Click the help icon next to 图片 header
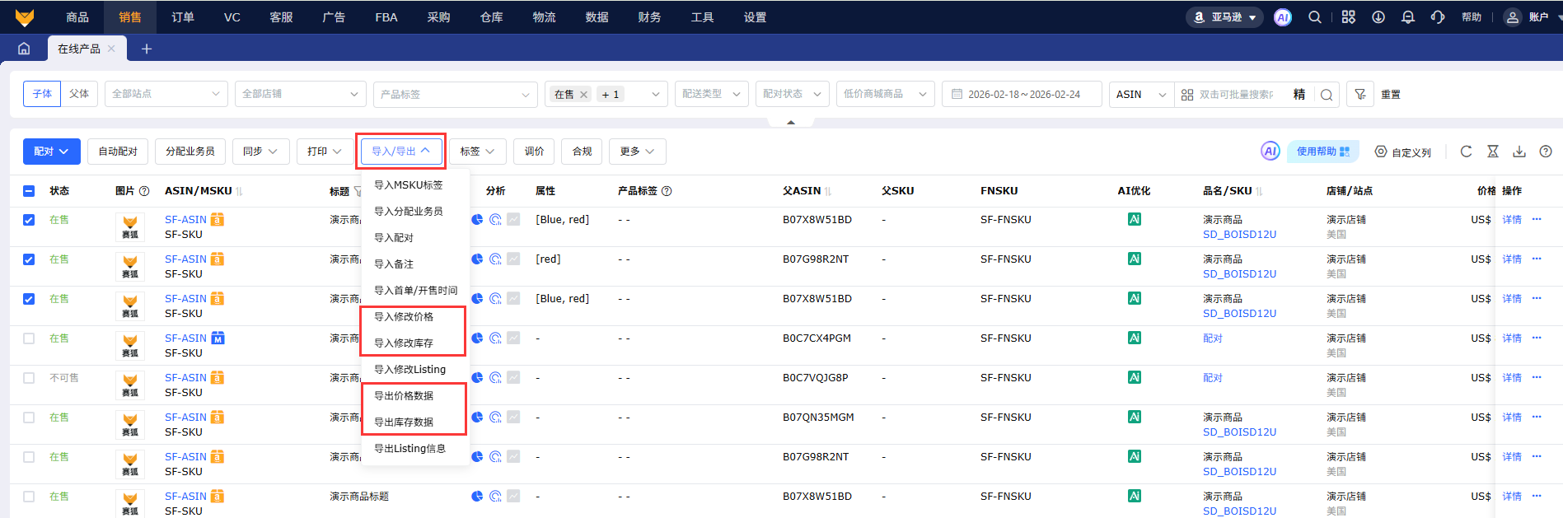 tap(144, 191)
